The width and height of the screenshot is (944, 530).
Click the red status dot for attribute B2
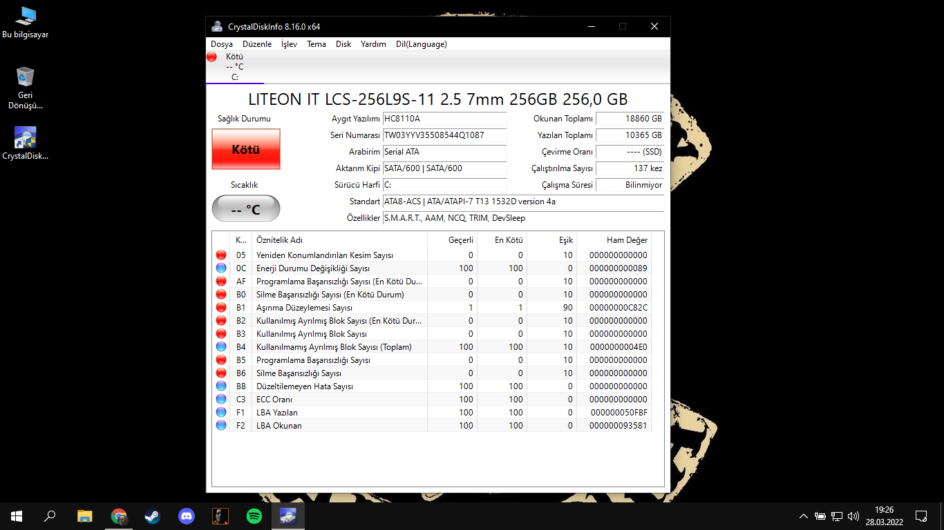tap(221, 321)
